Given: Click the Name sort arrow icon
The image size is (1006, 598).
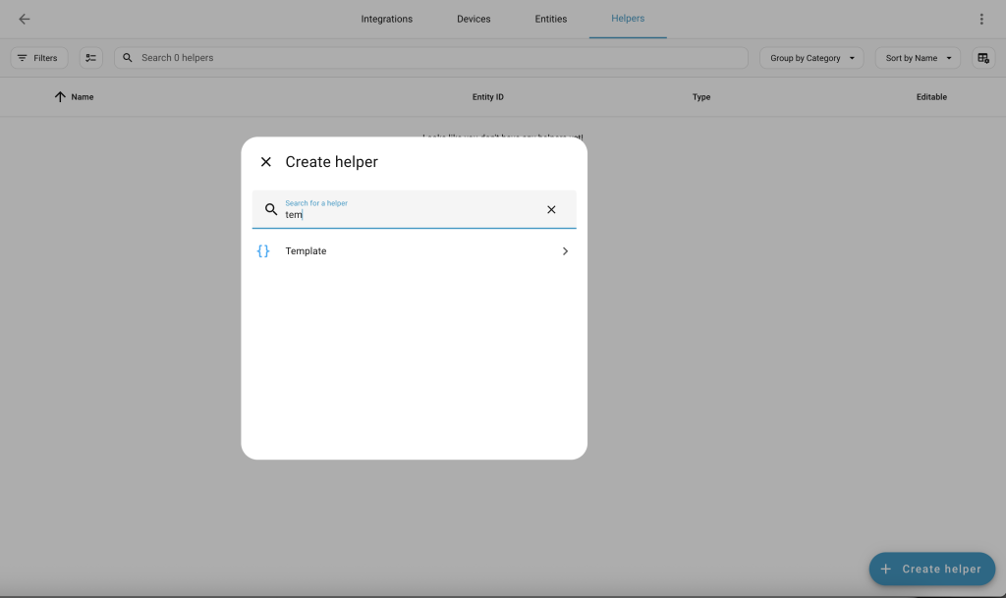Looking at the screenshot, I should click(60, 97).
